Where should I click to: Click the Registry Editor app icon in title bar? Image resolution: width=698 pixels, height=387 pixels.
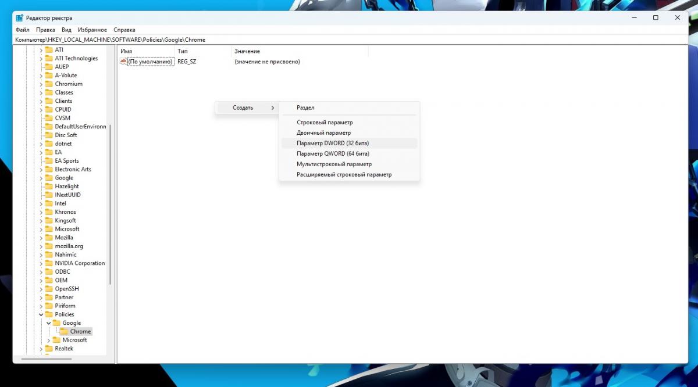19,18
